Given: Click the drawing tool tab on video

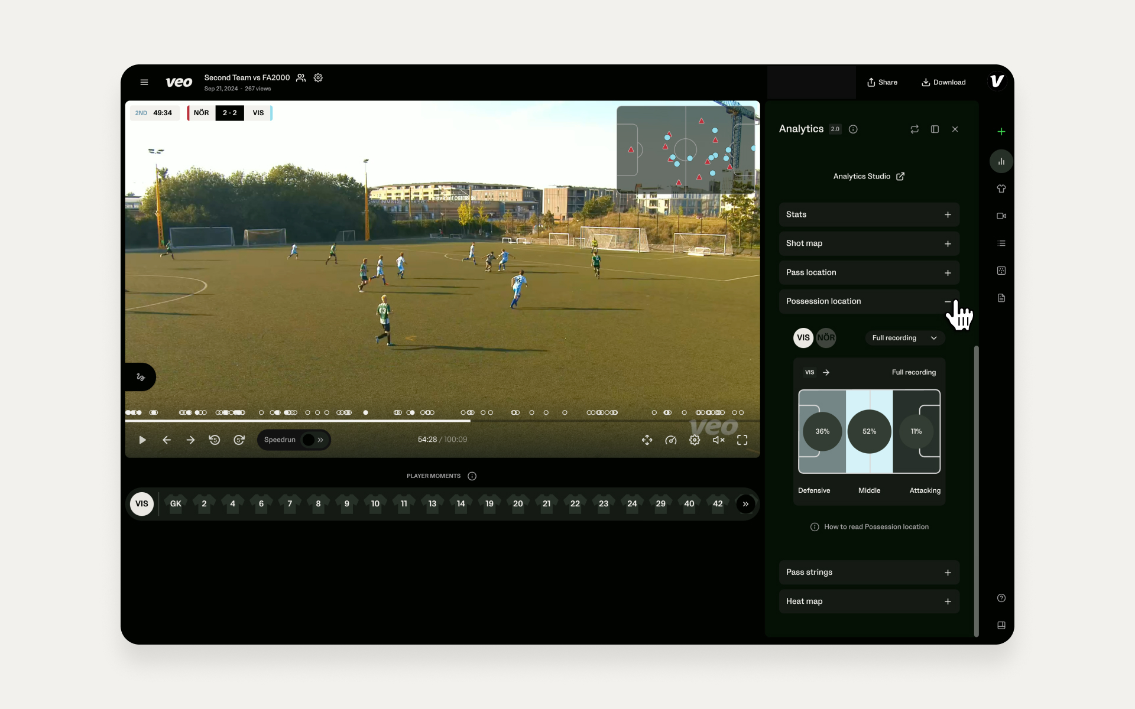Looking at the screenshot, I should (141, 377).
